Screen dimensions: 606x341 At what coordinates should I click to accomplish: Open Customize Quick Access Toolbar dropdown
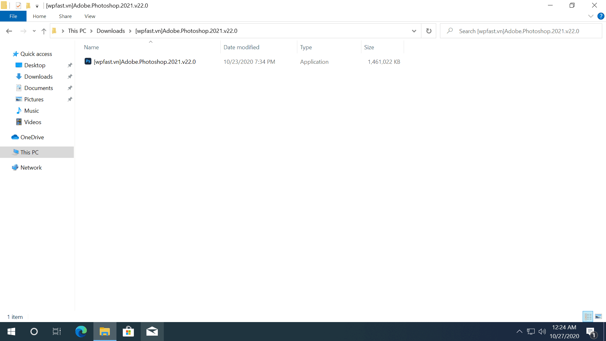37,6
